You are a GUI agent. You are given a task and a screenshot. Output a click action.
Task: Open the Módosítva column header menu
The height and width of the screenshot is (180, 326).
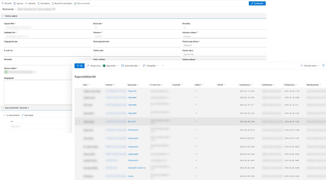point(291,85)
